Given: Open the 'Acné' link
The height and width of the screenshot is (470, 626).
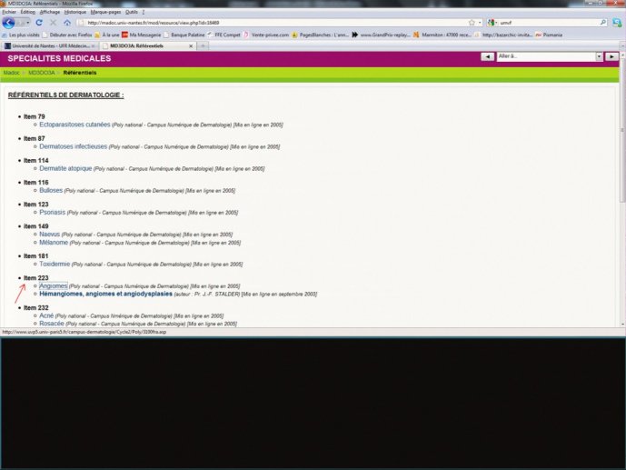Looking at the screenshot, I should pyautogui.click(x=46, y=315).
